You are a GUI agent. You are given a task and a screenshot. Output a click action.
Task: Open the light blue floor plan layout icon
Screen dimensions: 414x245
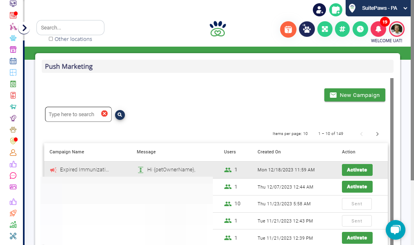pyautogui.click(x=13, y=72)
